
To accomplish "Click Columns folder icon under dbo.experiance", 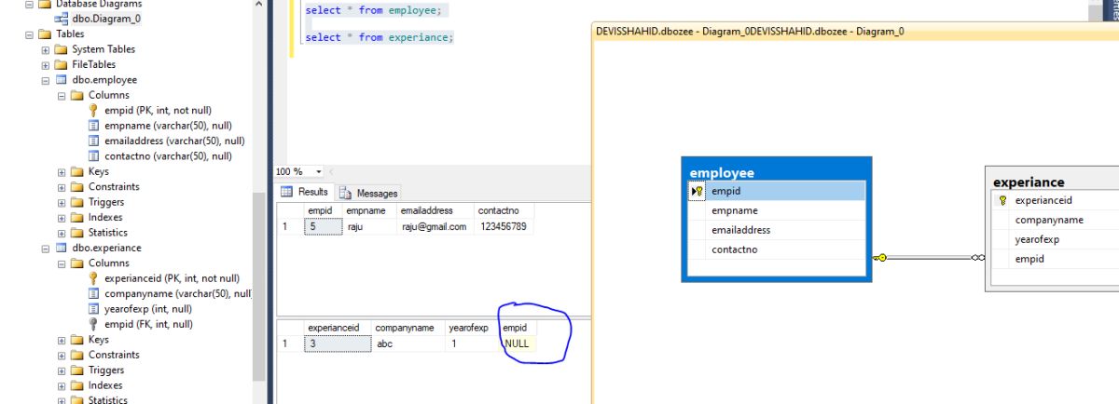I will [x=77, y=263].
